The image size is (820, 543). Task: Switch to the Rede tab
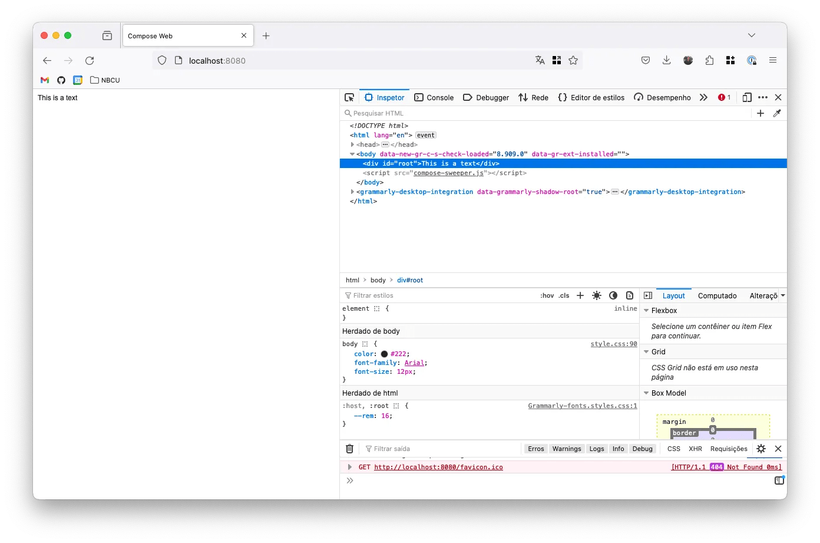[x=533, y=97]
